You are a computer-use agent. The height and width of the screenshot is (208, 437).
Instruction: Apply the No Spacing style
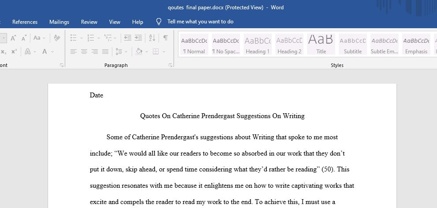pos(226,45)
